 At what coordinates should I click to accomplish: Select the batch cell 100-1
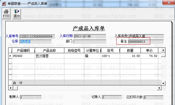tap(110, 56)
